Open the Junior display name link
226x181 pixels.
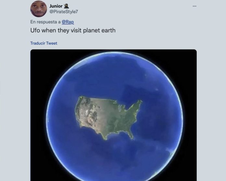point(56,6)
